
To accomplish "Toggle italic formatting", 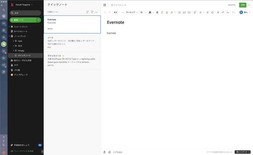I will (162, 12).
